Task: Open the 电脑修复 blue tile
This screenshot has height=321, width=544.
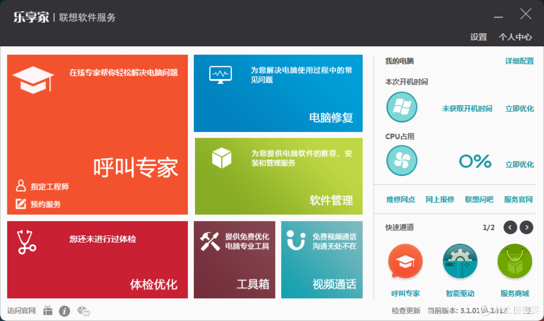Action: 278,93
